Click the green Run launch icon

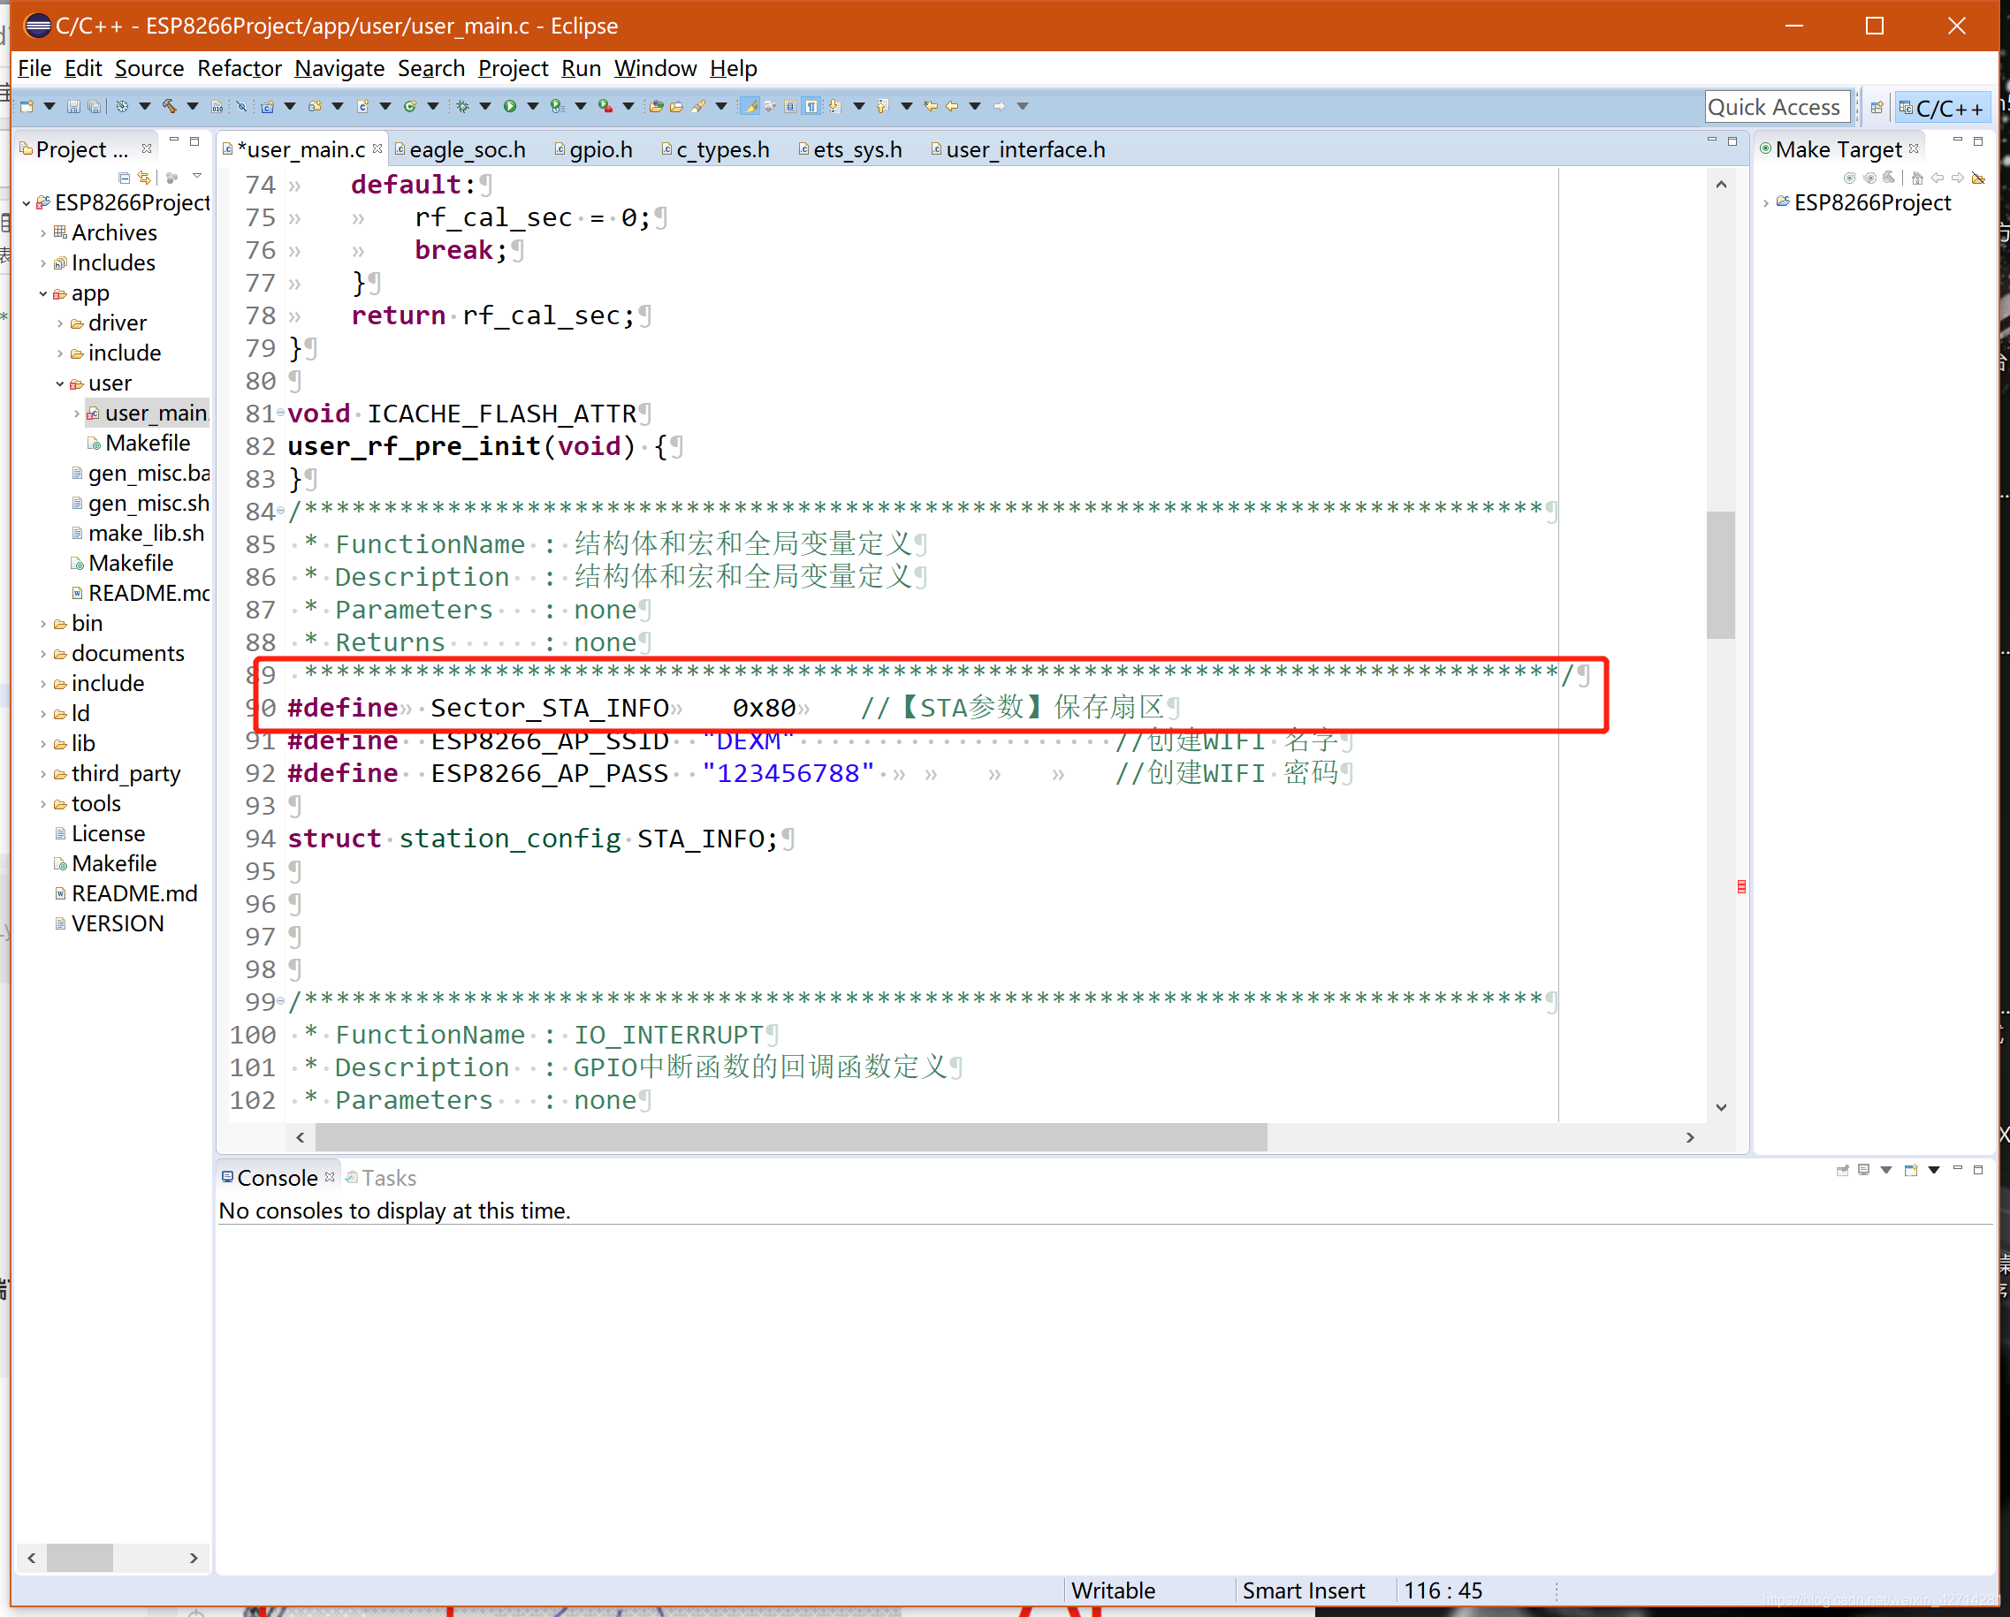509,106
